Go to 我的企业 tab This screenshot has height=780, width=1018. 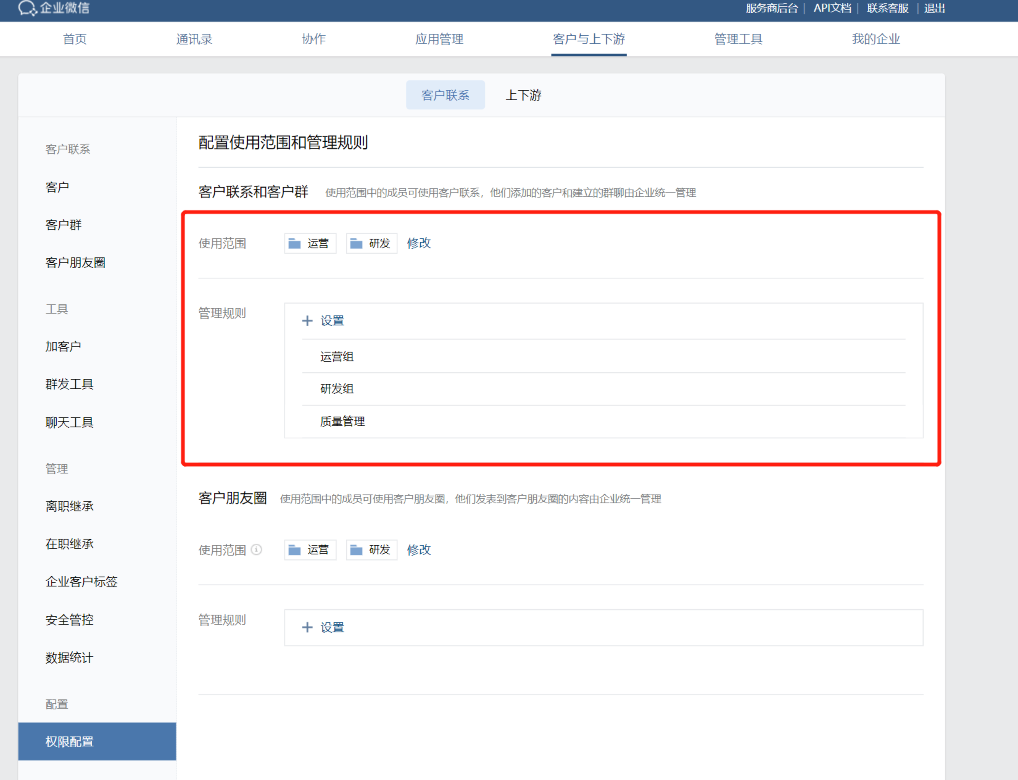pos(875,39)
